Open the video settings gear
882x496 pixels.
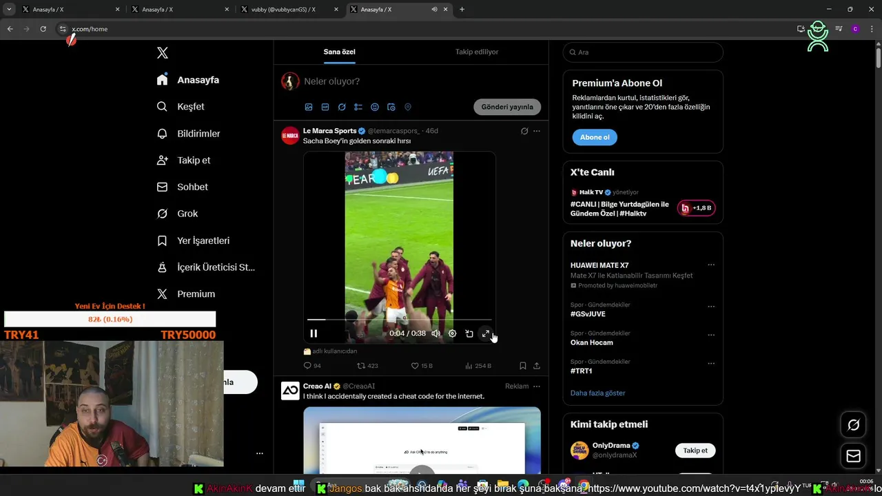[452, 333]
